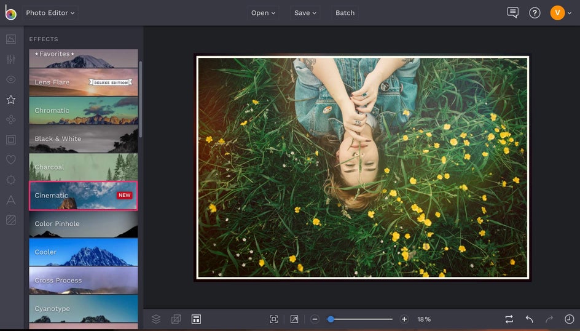Open the Image Manager sidebar icon
This screenshot has height=331, width=580.
point(10,39)
